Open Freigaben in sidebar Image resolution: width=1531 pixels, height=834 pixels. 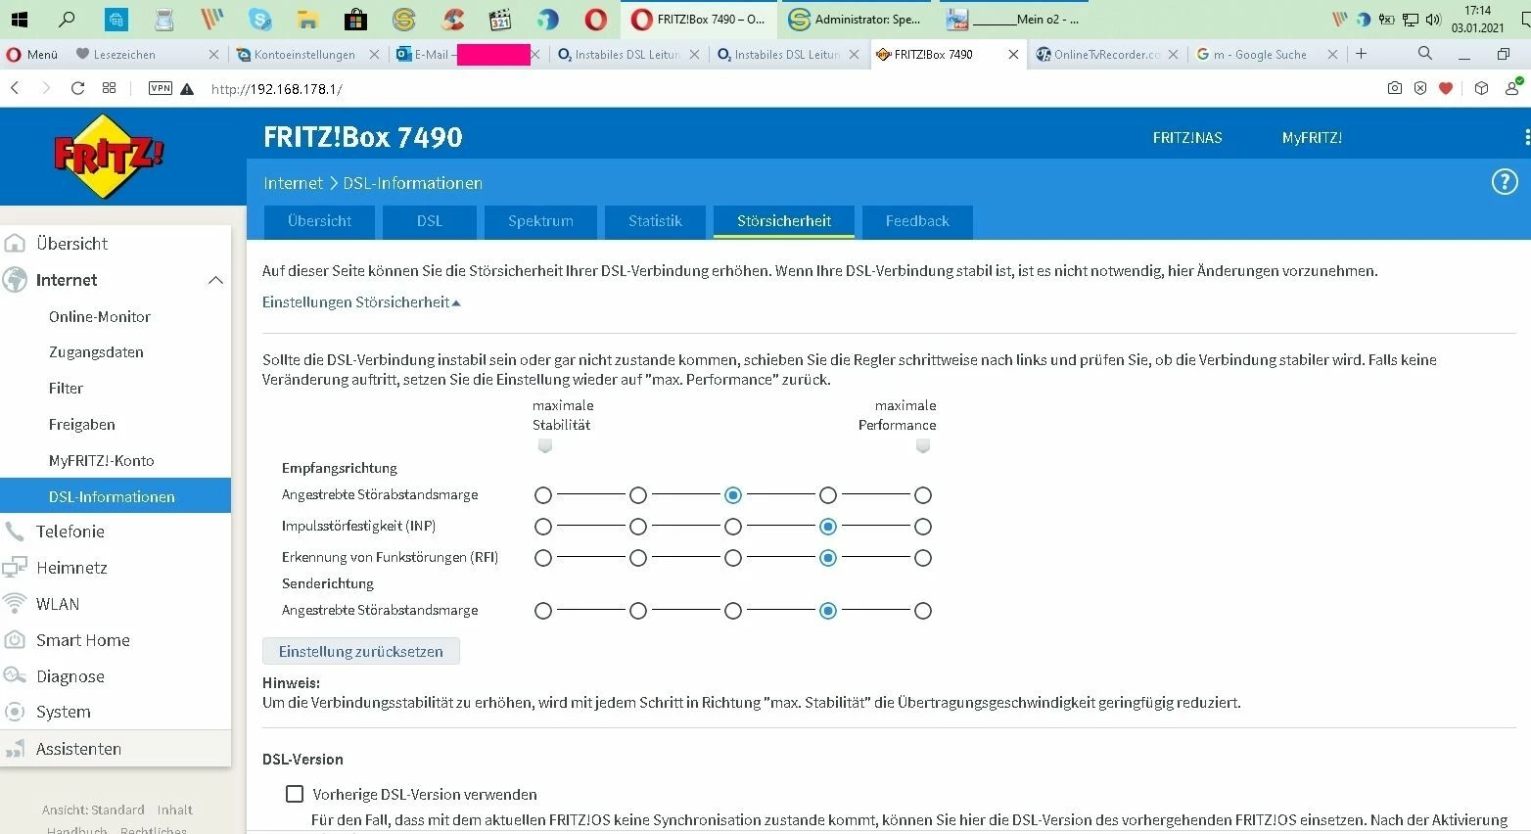click(x=82, y=425)
